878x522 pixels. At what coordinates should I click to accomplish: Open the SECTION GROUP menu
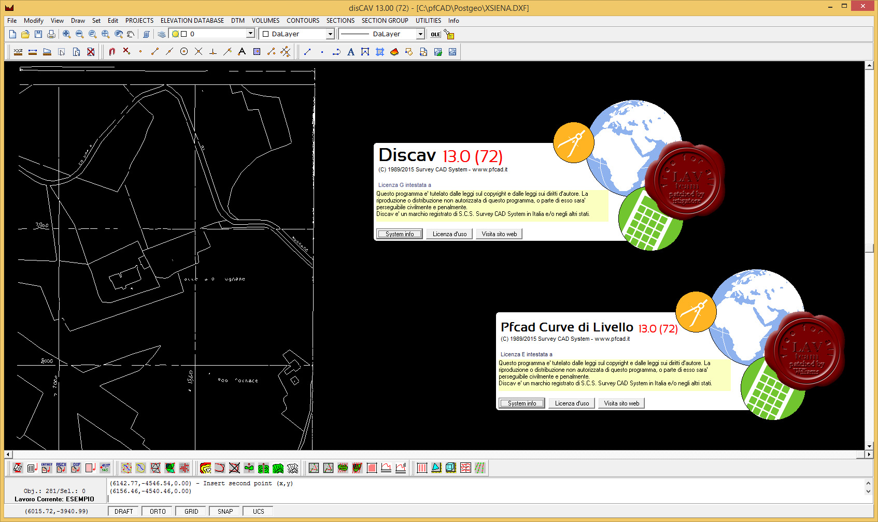coord(385,21)
